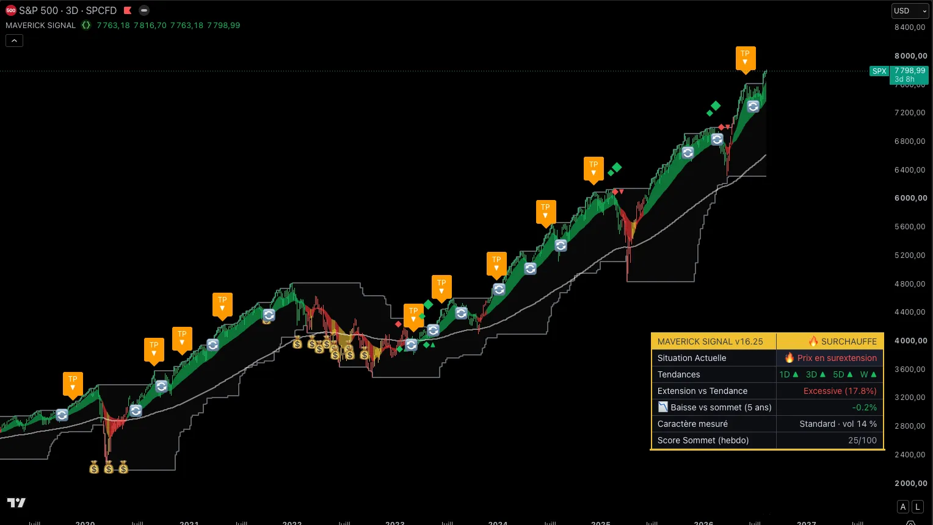The width and height of the screenshot is (933, 525).
Task: Collapse the indicator legend with chevron button
Action: coord(14,41)
